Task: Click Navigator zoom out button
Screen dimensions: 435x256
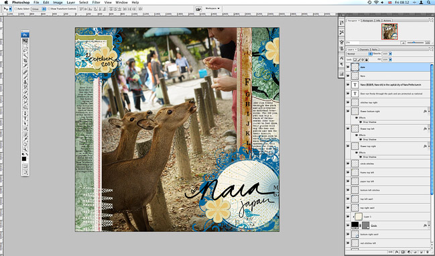Action: pyautogui.click(x=403, y=43)
